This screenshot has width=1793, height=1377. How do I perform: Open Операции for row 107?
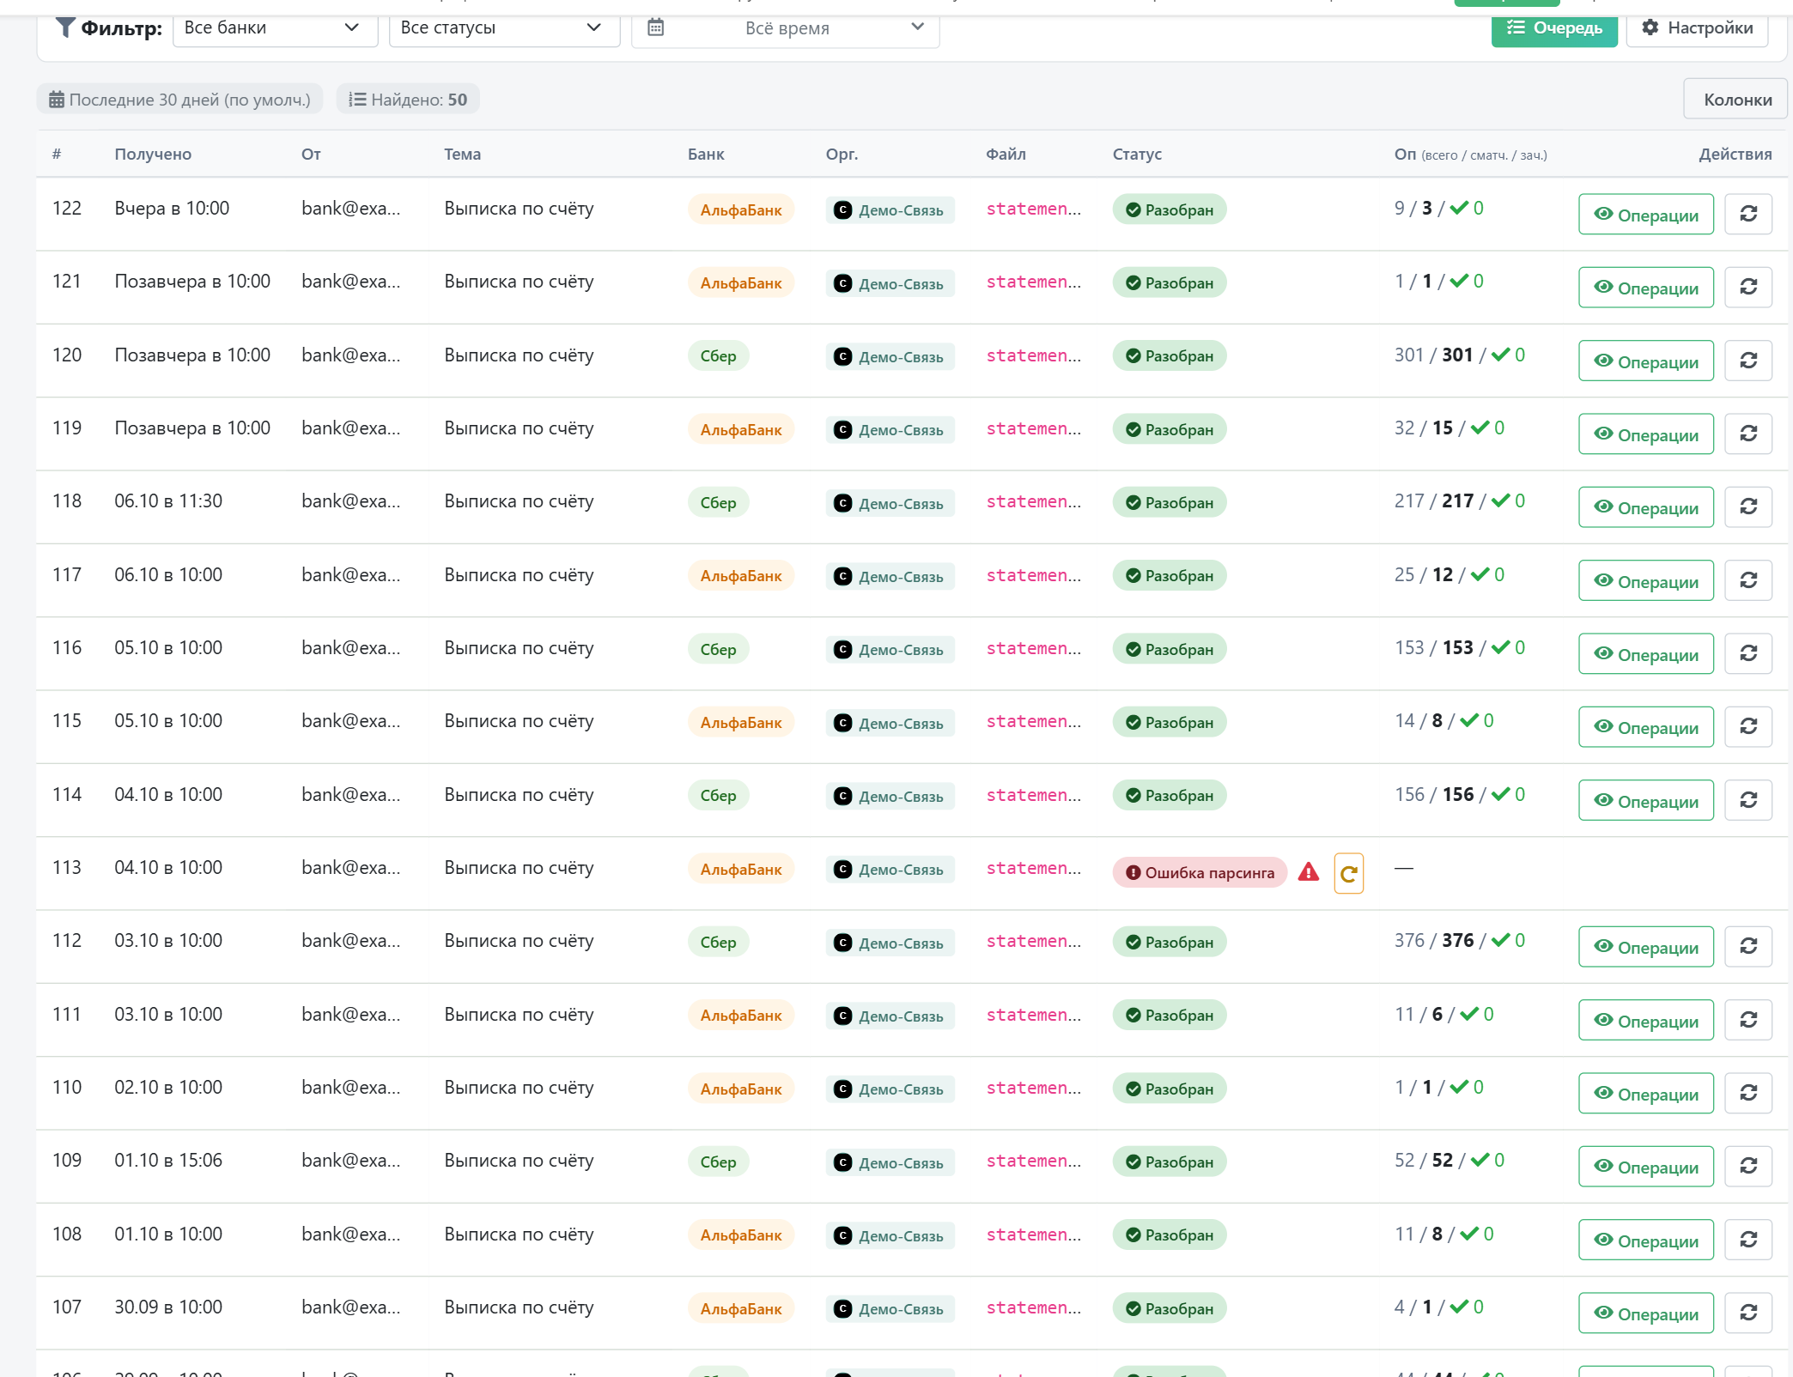[1645, 1313]
